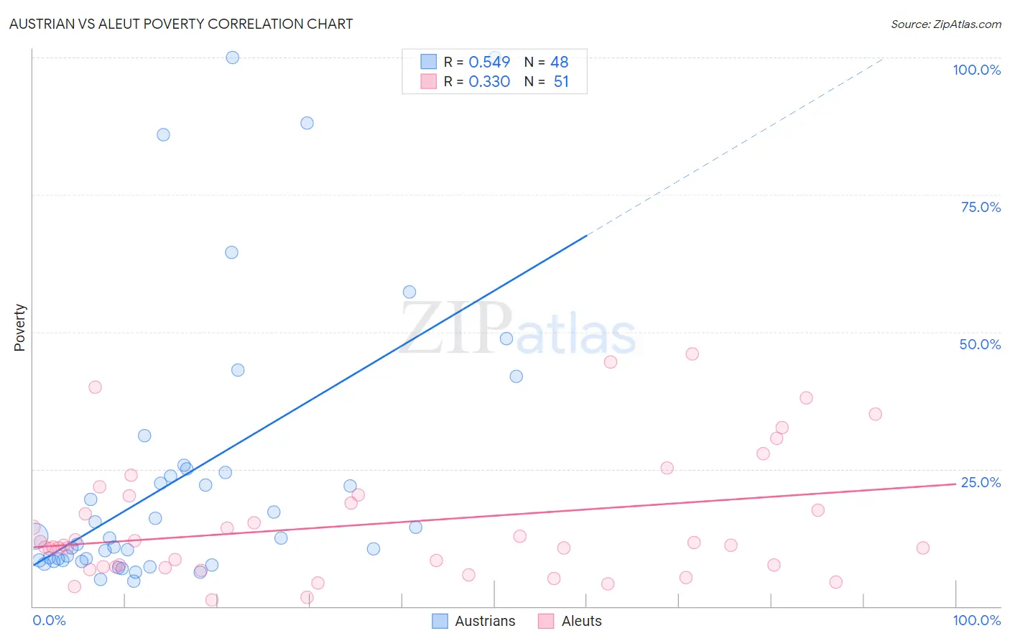Click the pink Aleuts legend swatch
The height and width of the screenshot is (641, 1010).
point(546,621)
